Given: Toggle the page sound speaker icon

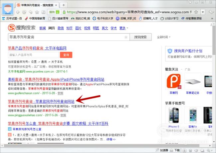Looking at the screenshot, I should pyautogui.click(x=196, y=150).
